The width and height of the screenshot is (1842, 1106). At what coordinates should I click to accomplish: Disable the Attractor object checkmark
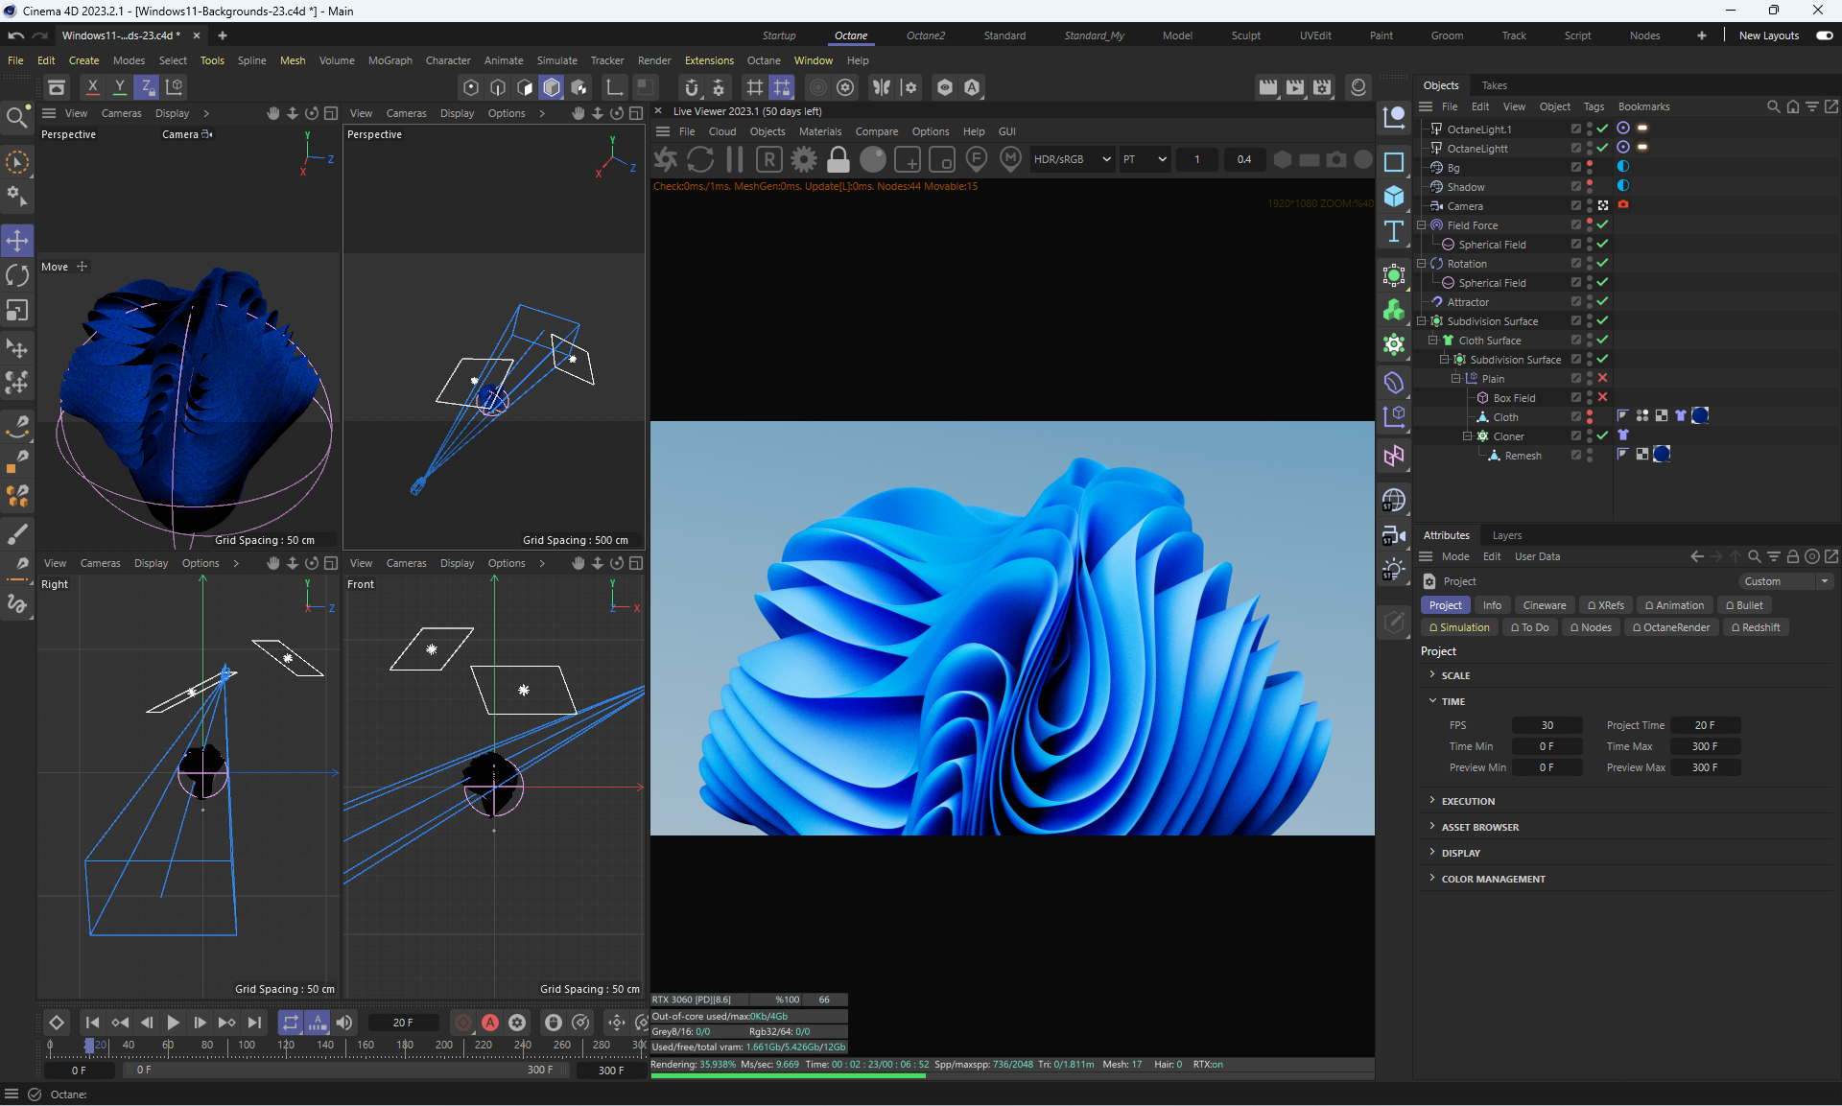tap(1602, 301)
